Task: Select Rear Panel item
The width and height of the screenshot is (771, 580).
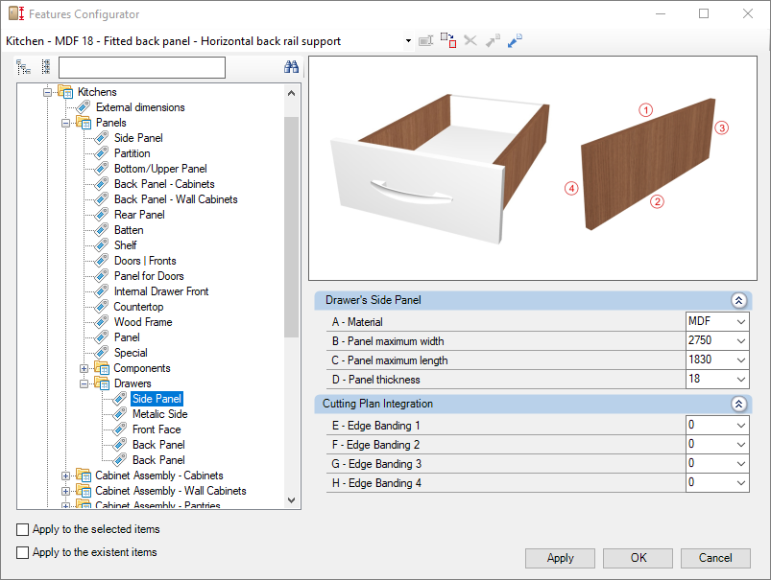Action: click(x=139, y=215)
